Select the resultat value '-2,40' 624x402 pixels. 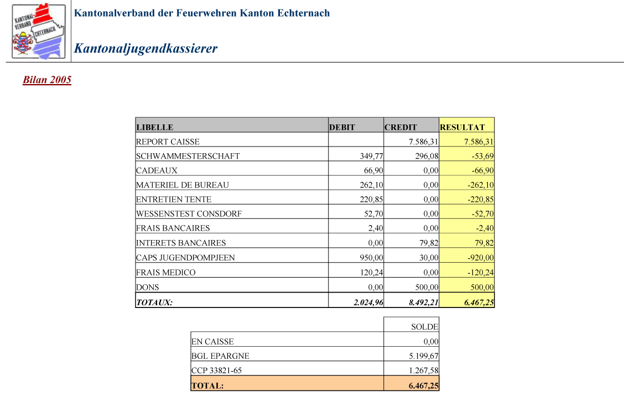tap(485, 228)
